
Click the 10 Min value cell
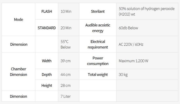point(66,11)
